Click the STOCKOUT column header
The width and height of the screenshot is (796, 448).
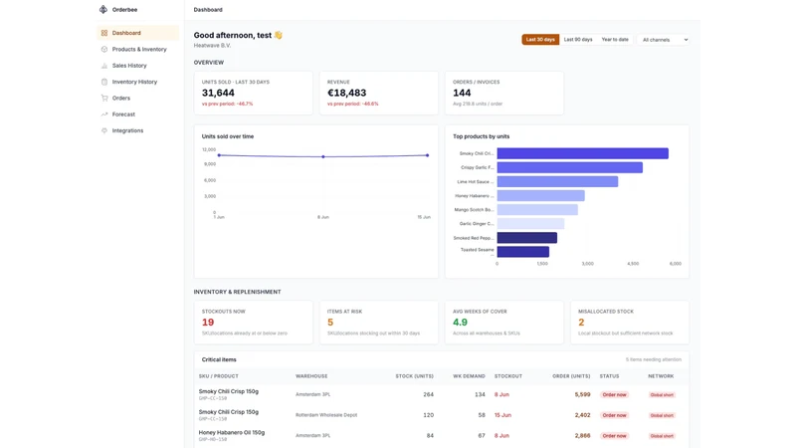(x=508, y=376)
